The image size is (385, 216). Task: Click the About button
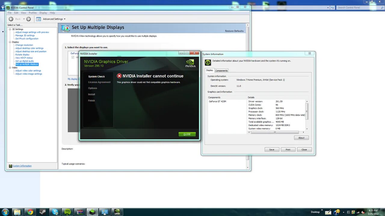pos(301,138)
